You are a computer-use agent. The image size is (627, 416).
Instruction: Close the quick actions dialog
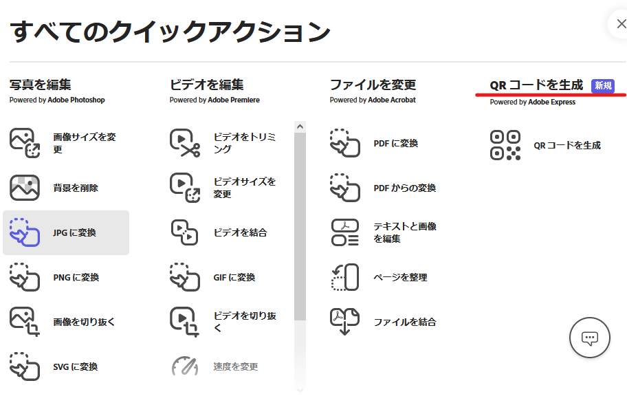click(x=621, y=23)
